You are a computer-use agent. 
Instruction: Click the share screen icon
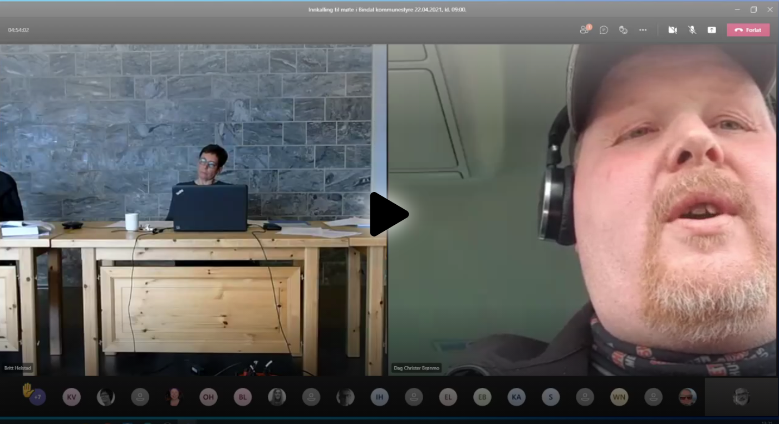(712, 30)
